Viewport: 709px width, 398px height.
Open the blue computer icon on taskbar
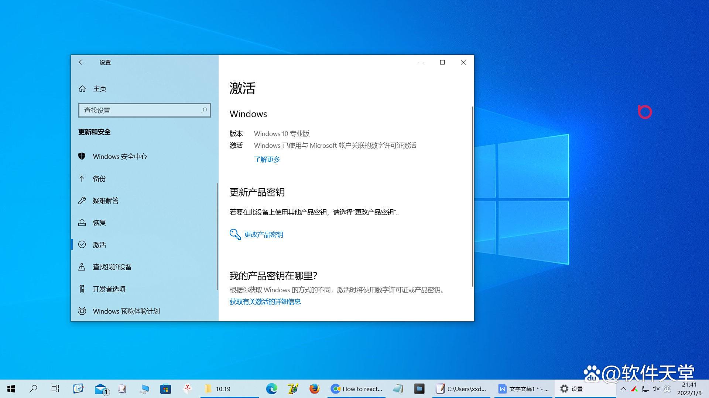click(144, 389)
